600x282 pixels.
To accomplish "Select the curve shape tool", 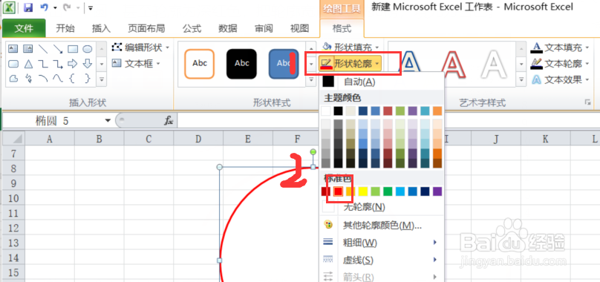I will pos(58,79).
